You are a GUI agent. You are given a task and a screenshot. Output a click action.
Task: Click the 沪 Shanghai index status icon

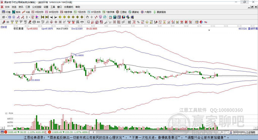click(6, 132)
